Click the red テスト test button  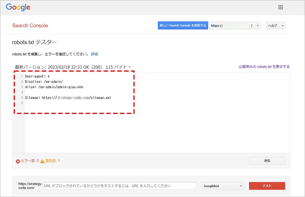(x=267, y=186)
